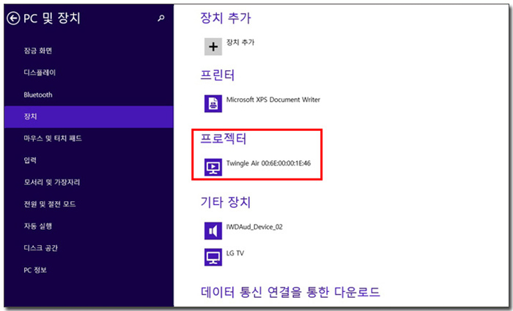
Task: Select Bluetooth in the sidebar
Action: [38, 94]
